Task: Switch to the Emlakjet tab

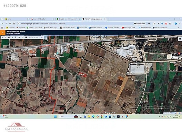Action: pyautogui.click(x=68, y=19)
